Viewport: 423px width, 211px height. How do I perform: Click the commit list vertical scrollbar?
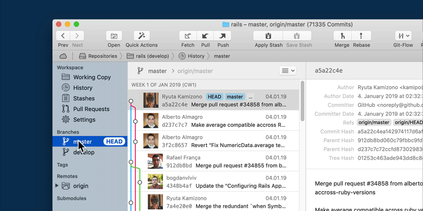pyautogui.click(x=302, y=101)
